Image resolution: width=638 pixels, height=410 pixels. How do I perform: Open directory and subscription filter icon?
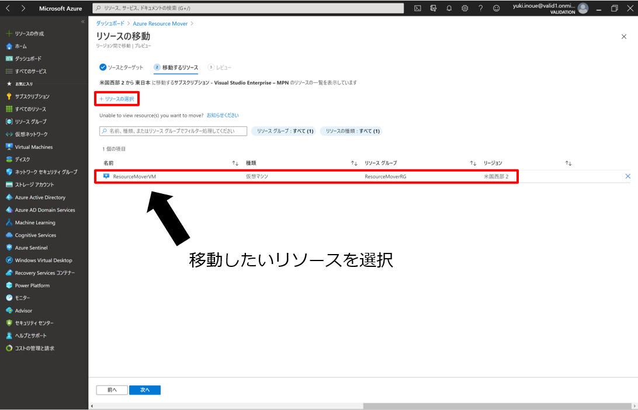434,8
